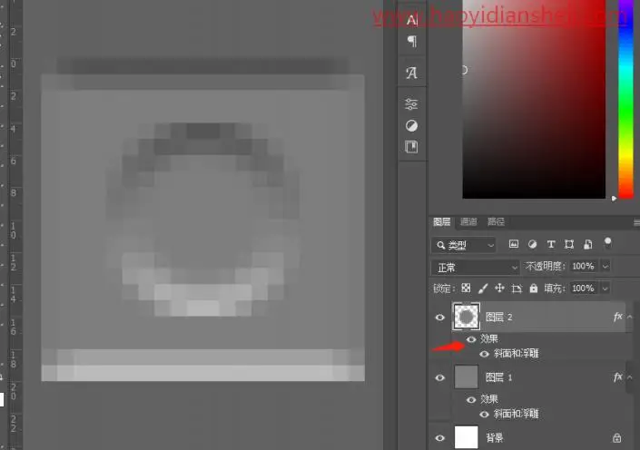Open the Properties sliders panel icon
This screenshot has height=450, width=640.
(x=411, y=104)
